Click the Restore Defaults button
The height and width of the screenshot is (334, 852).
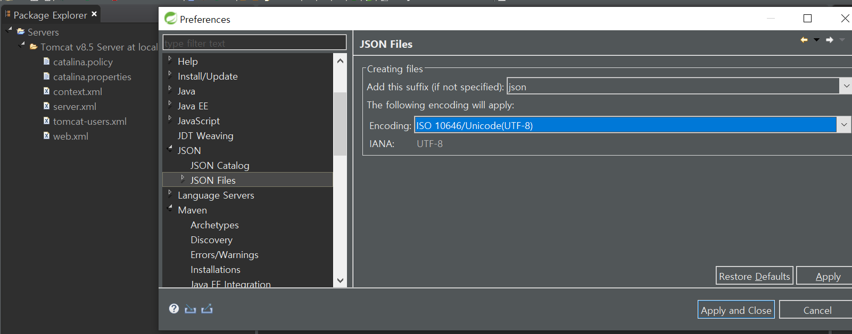(754, 276)
